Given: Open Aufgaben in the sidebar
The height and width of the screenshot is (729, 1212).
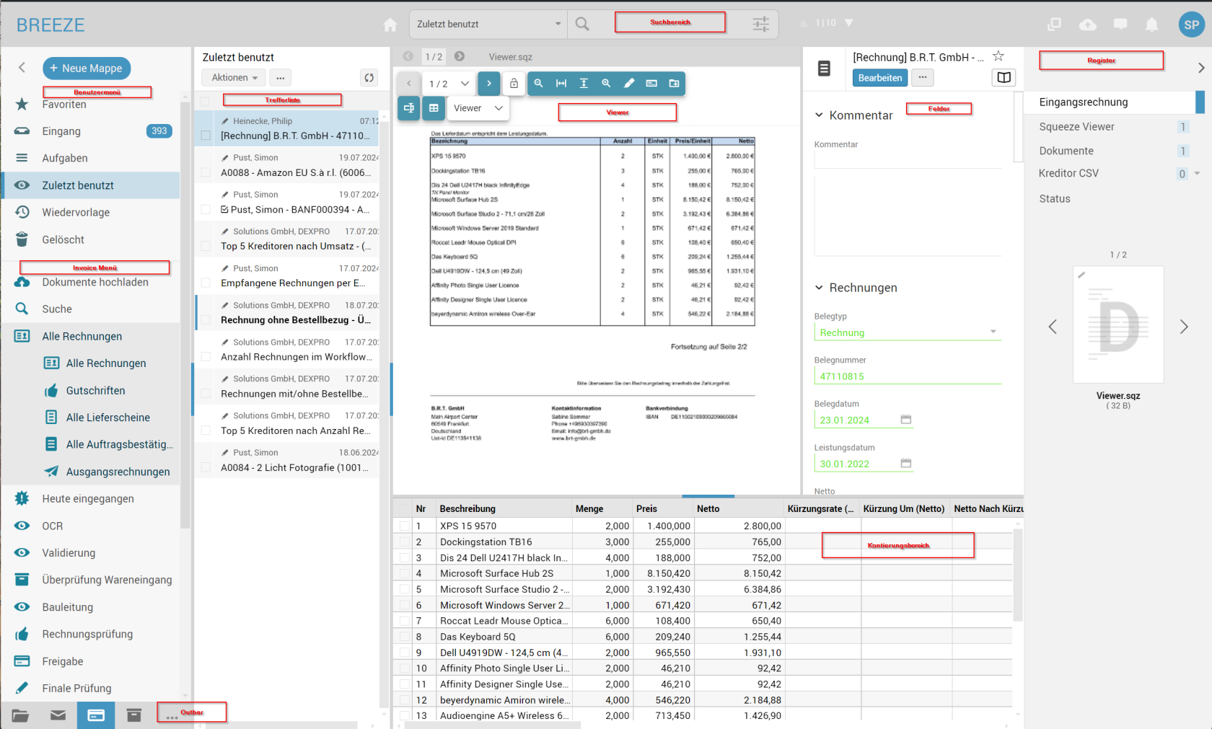Looking at the screenshot, I should pos(90,159).
